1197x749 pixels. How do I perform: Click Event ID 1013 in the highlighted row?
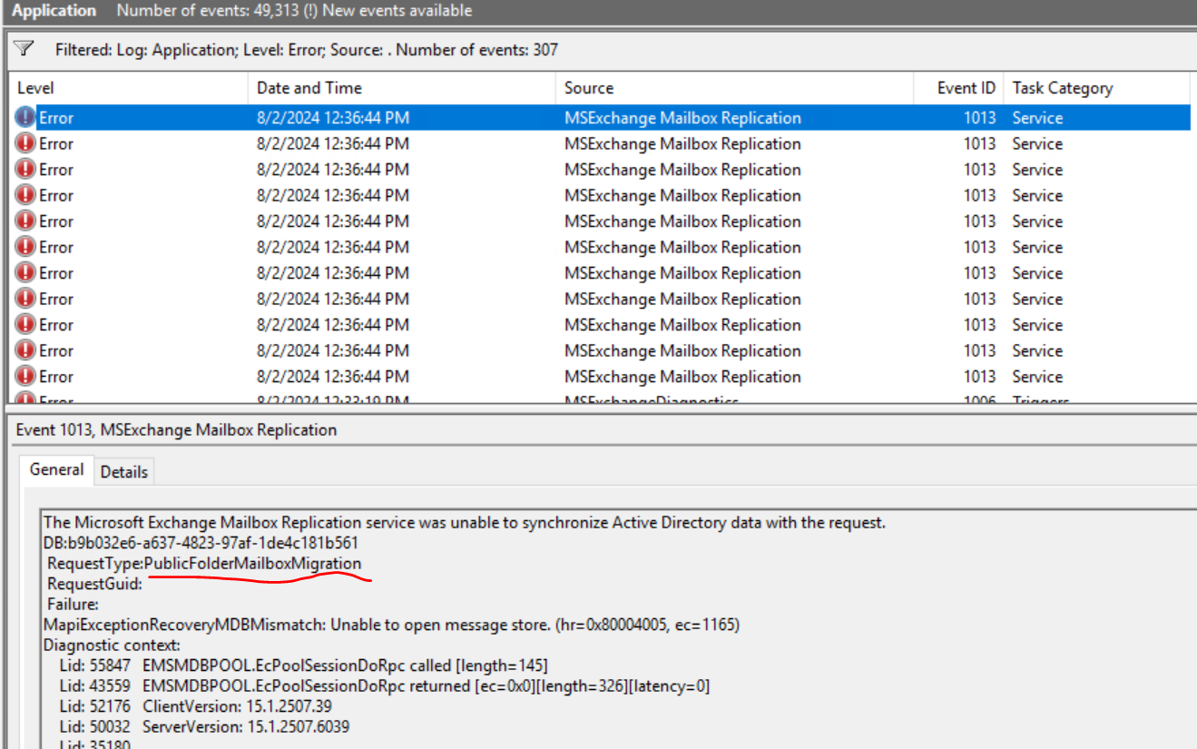click(979, 118)
